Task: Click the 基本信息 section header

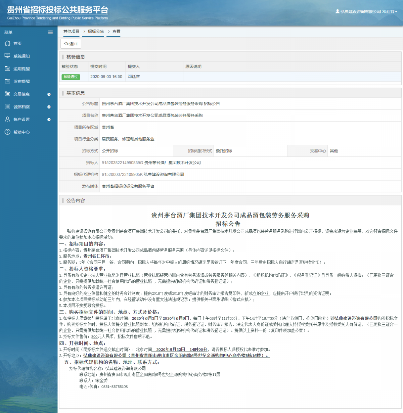Action: pos(76,93)
